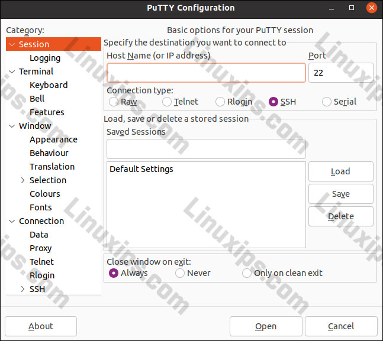Screen dimensions: 383x341
Task: Click the Delete session button
Action: (x=341, y=216)
